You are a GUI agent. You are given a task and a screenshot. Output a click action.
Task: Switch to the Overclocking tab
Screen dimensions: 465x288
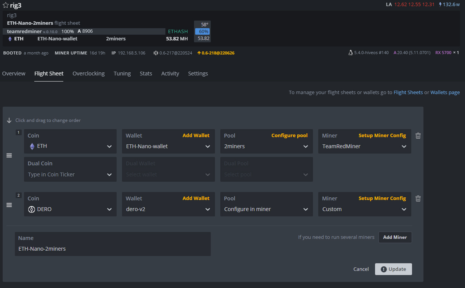click(x=88, y=74)
